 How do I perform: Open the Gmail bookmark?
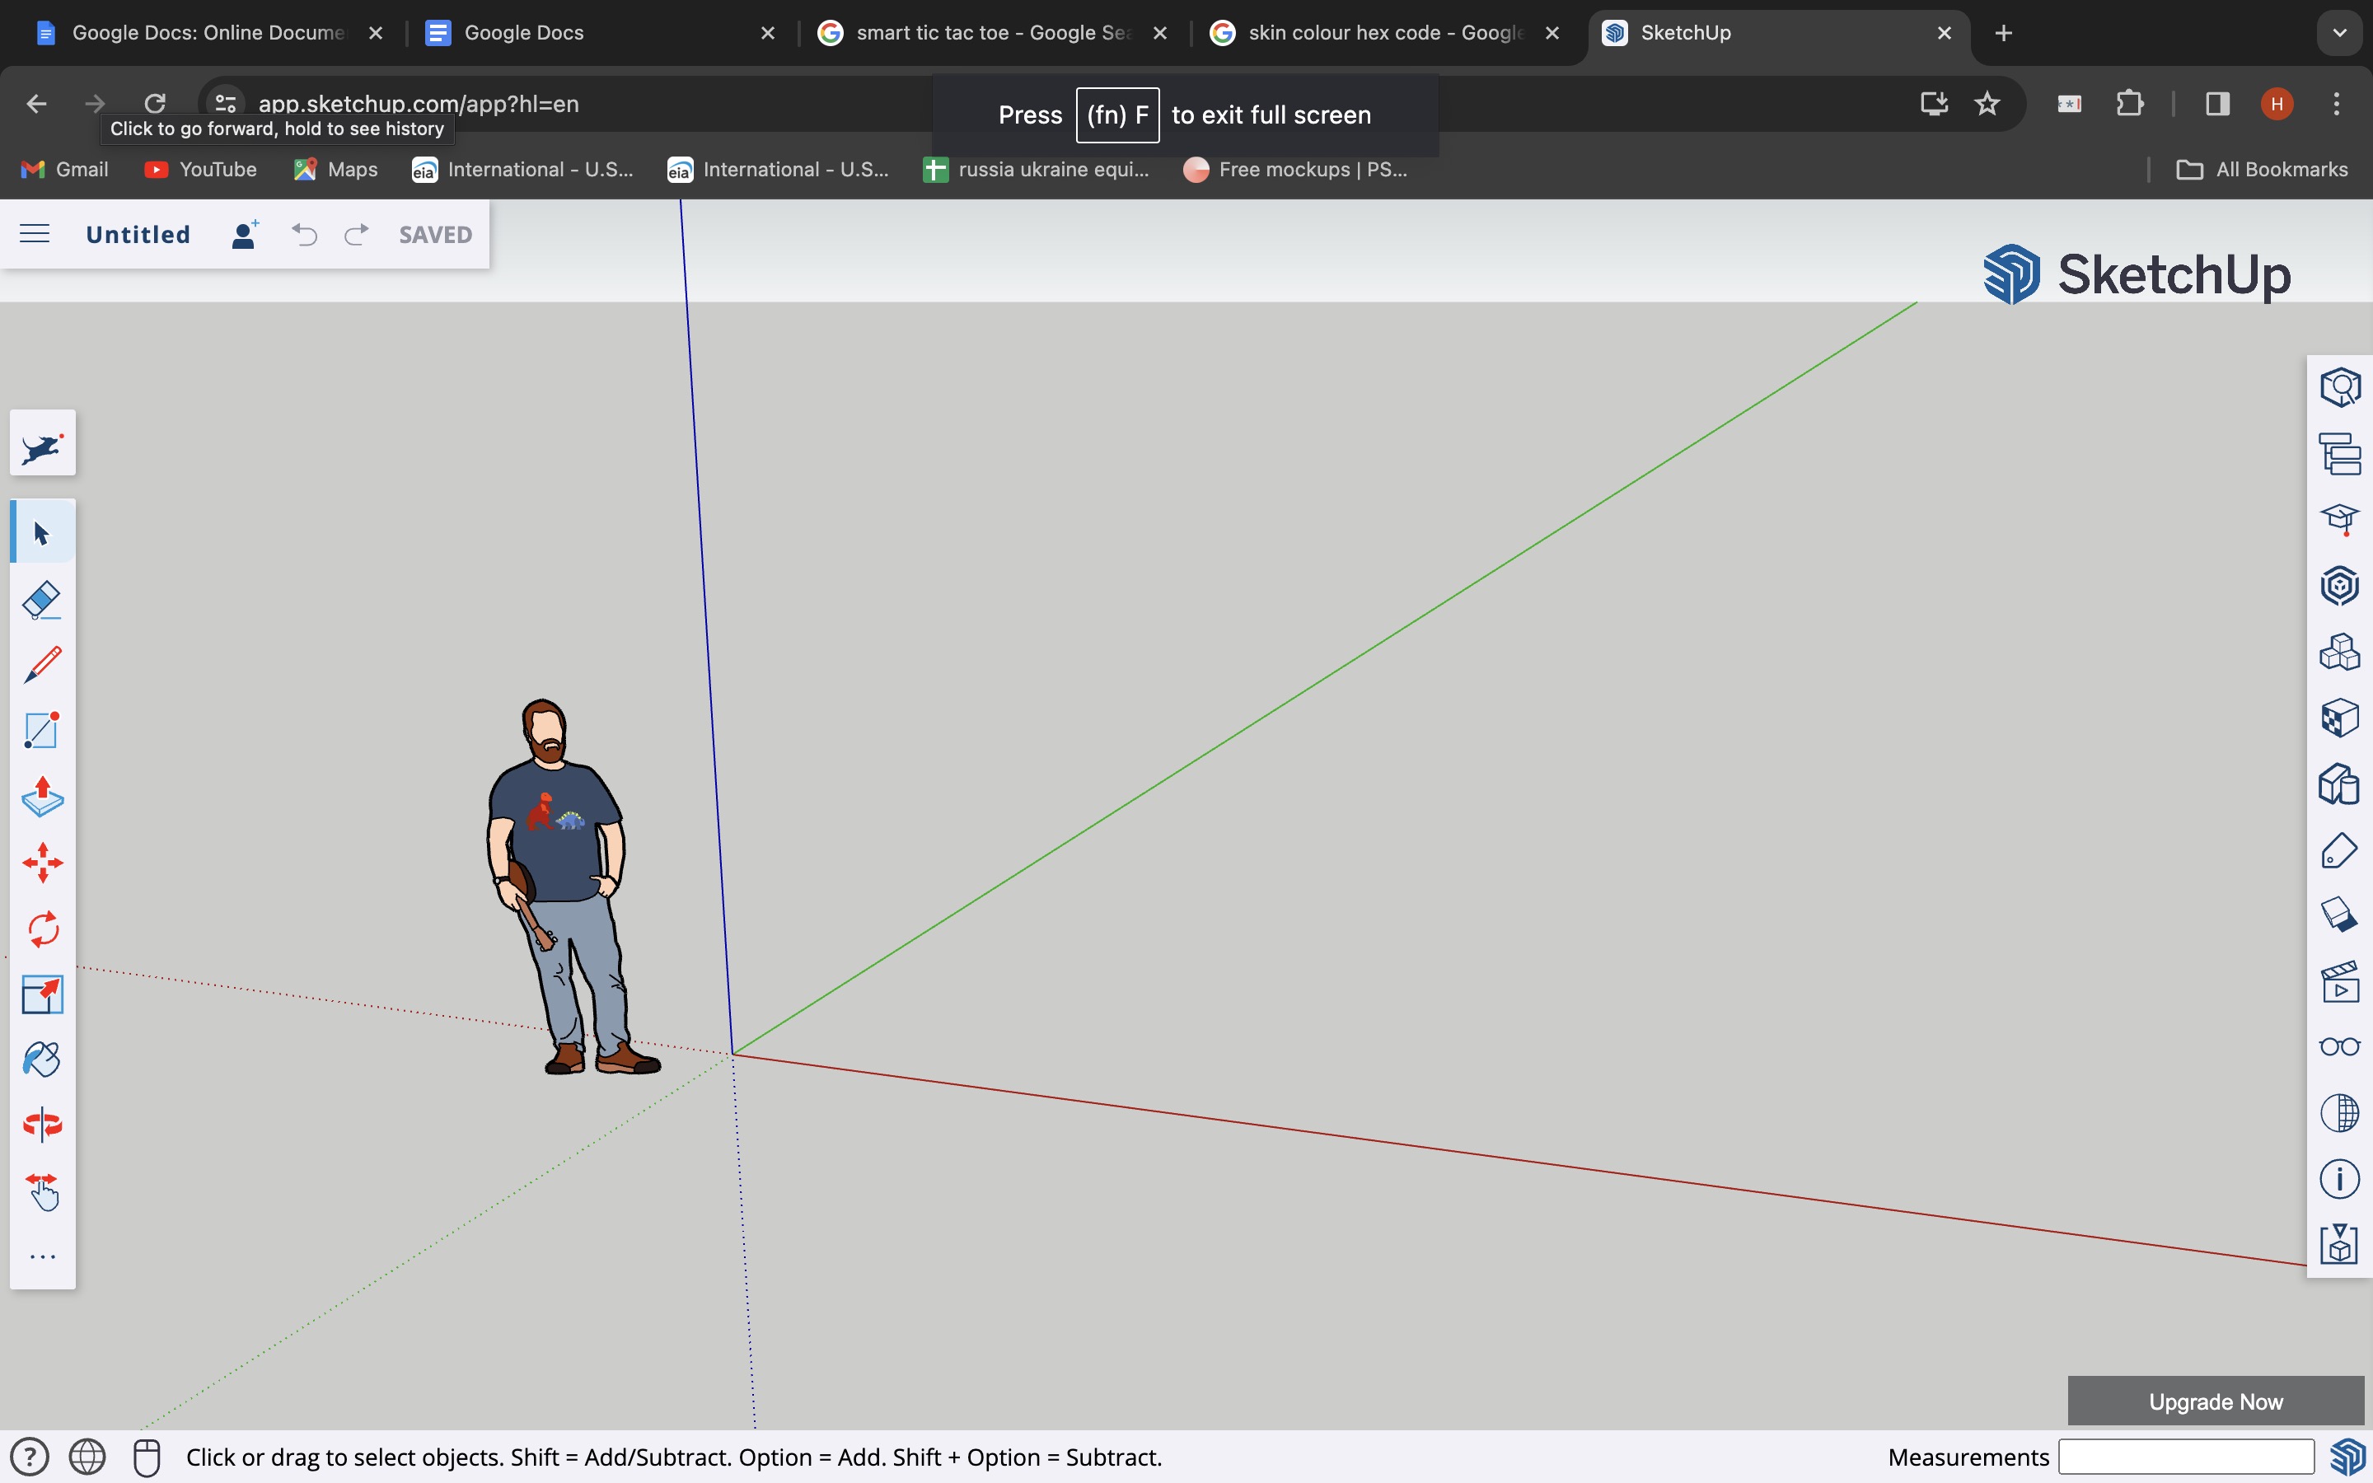[65, 169]
